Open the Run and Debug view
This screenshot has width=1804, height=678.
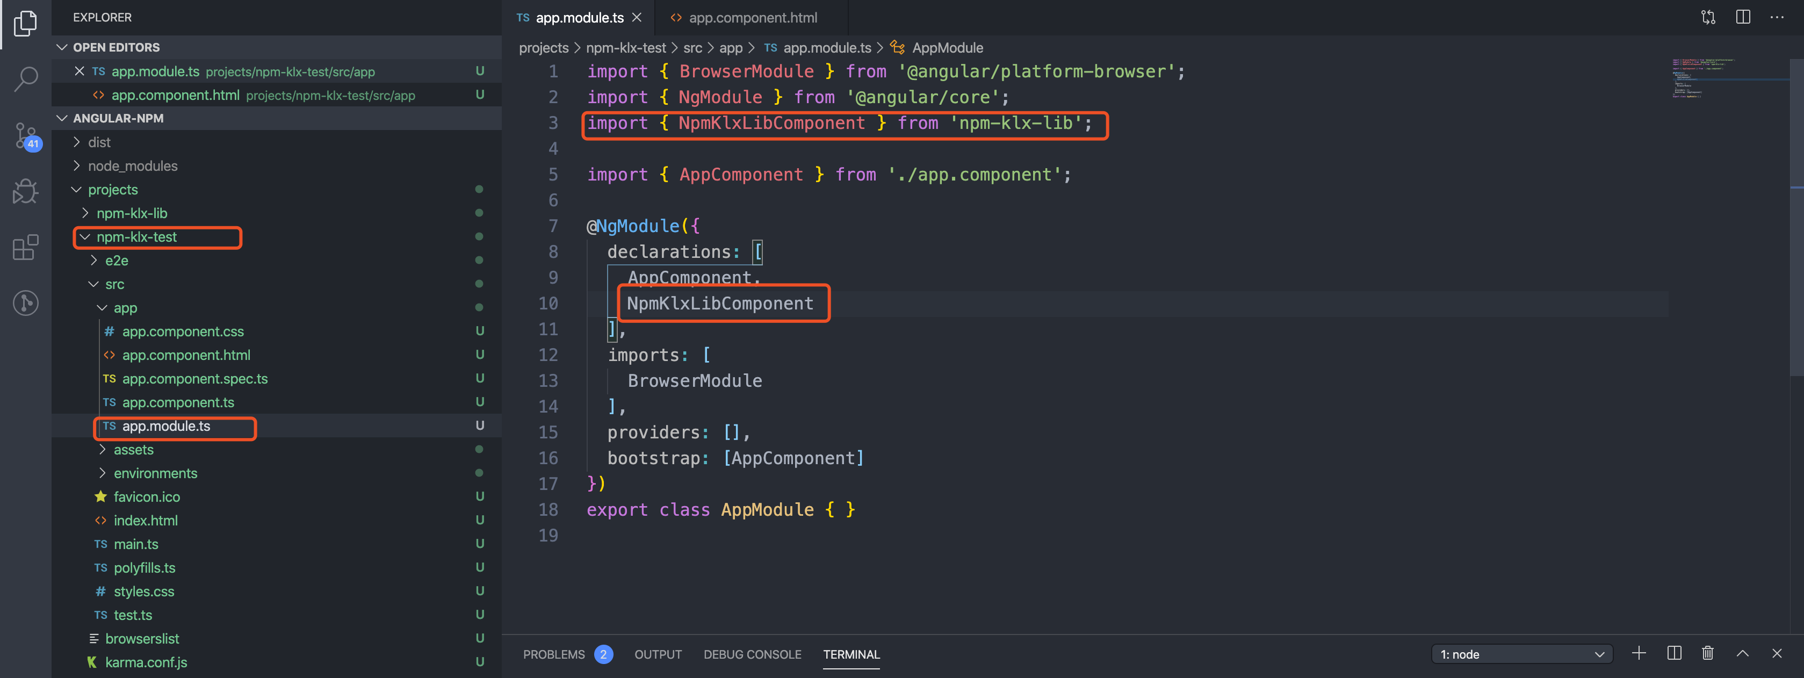tap(26, 191)
